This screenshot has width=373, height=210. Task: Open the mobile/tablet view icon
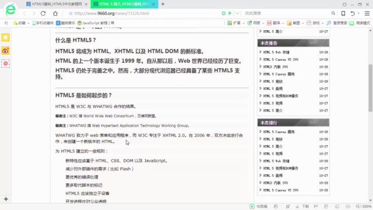click(343, 13)
